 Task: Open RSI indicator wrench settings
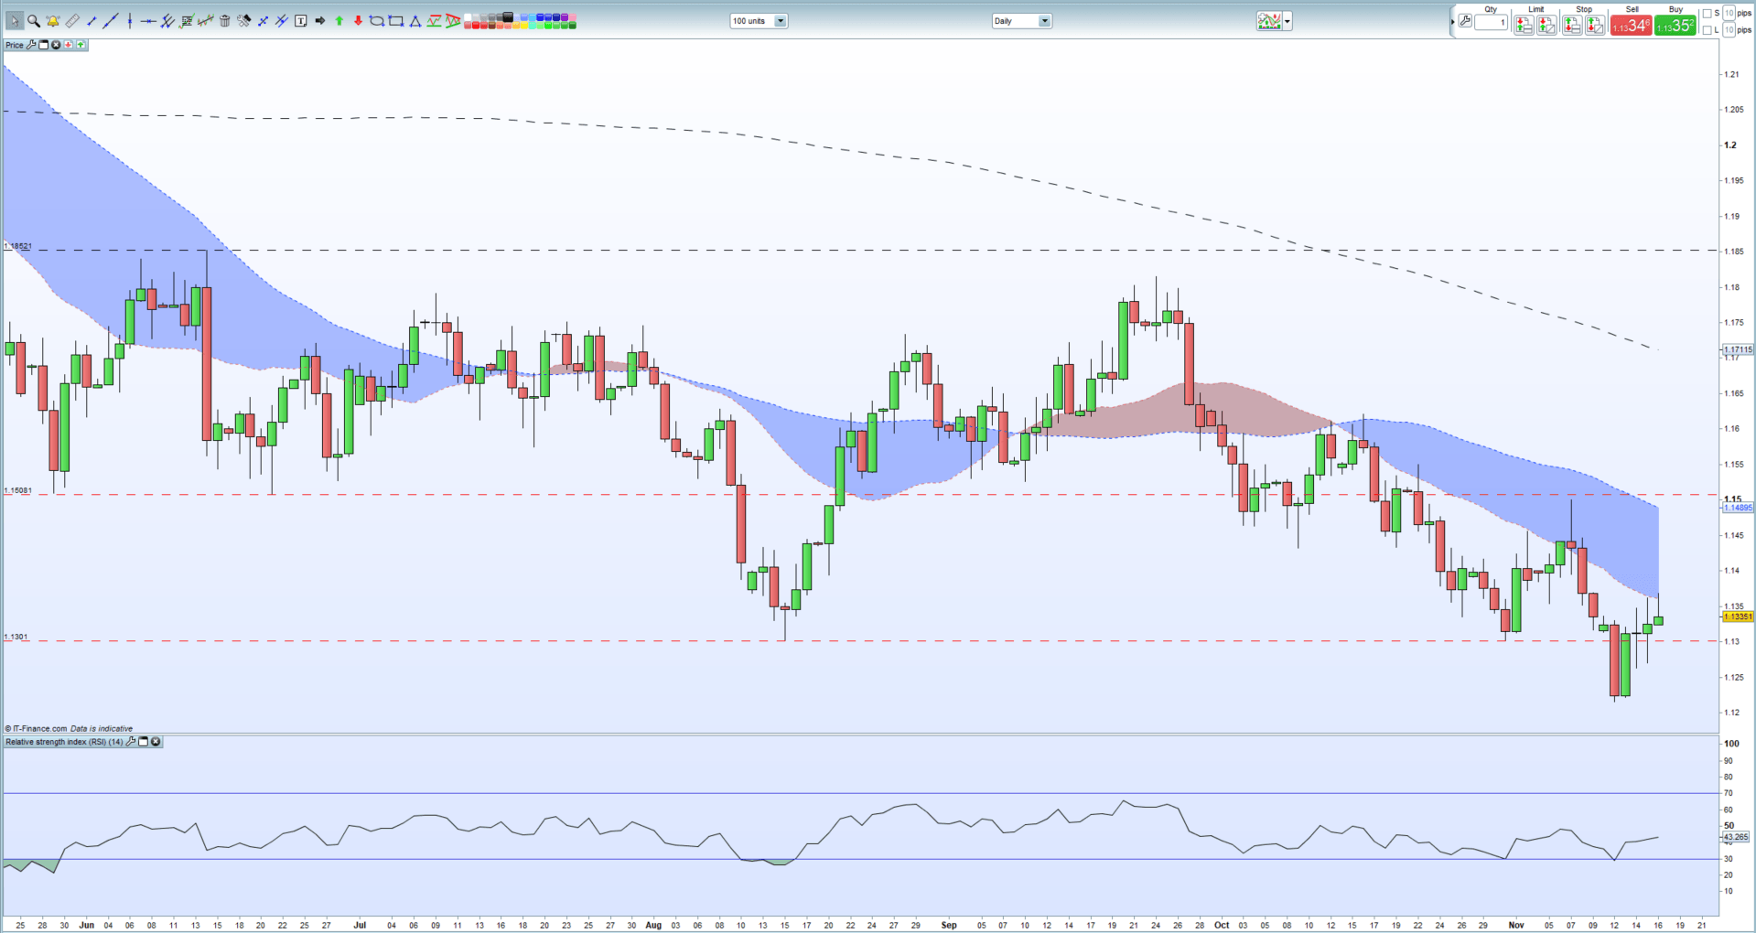pyautogui.click(x=131, y=742)
